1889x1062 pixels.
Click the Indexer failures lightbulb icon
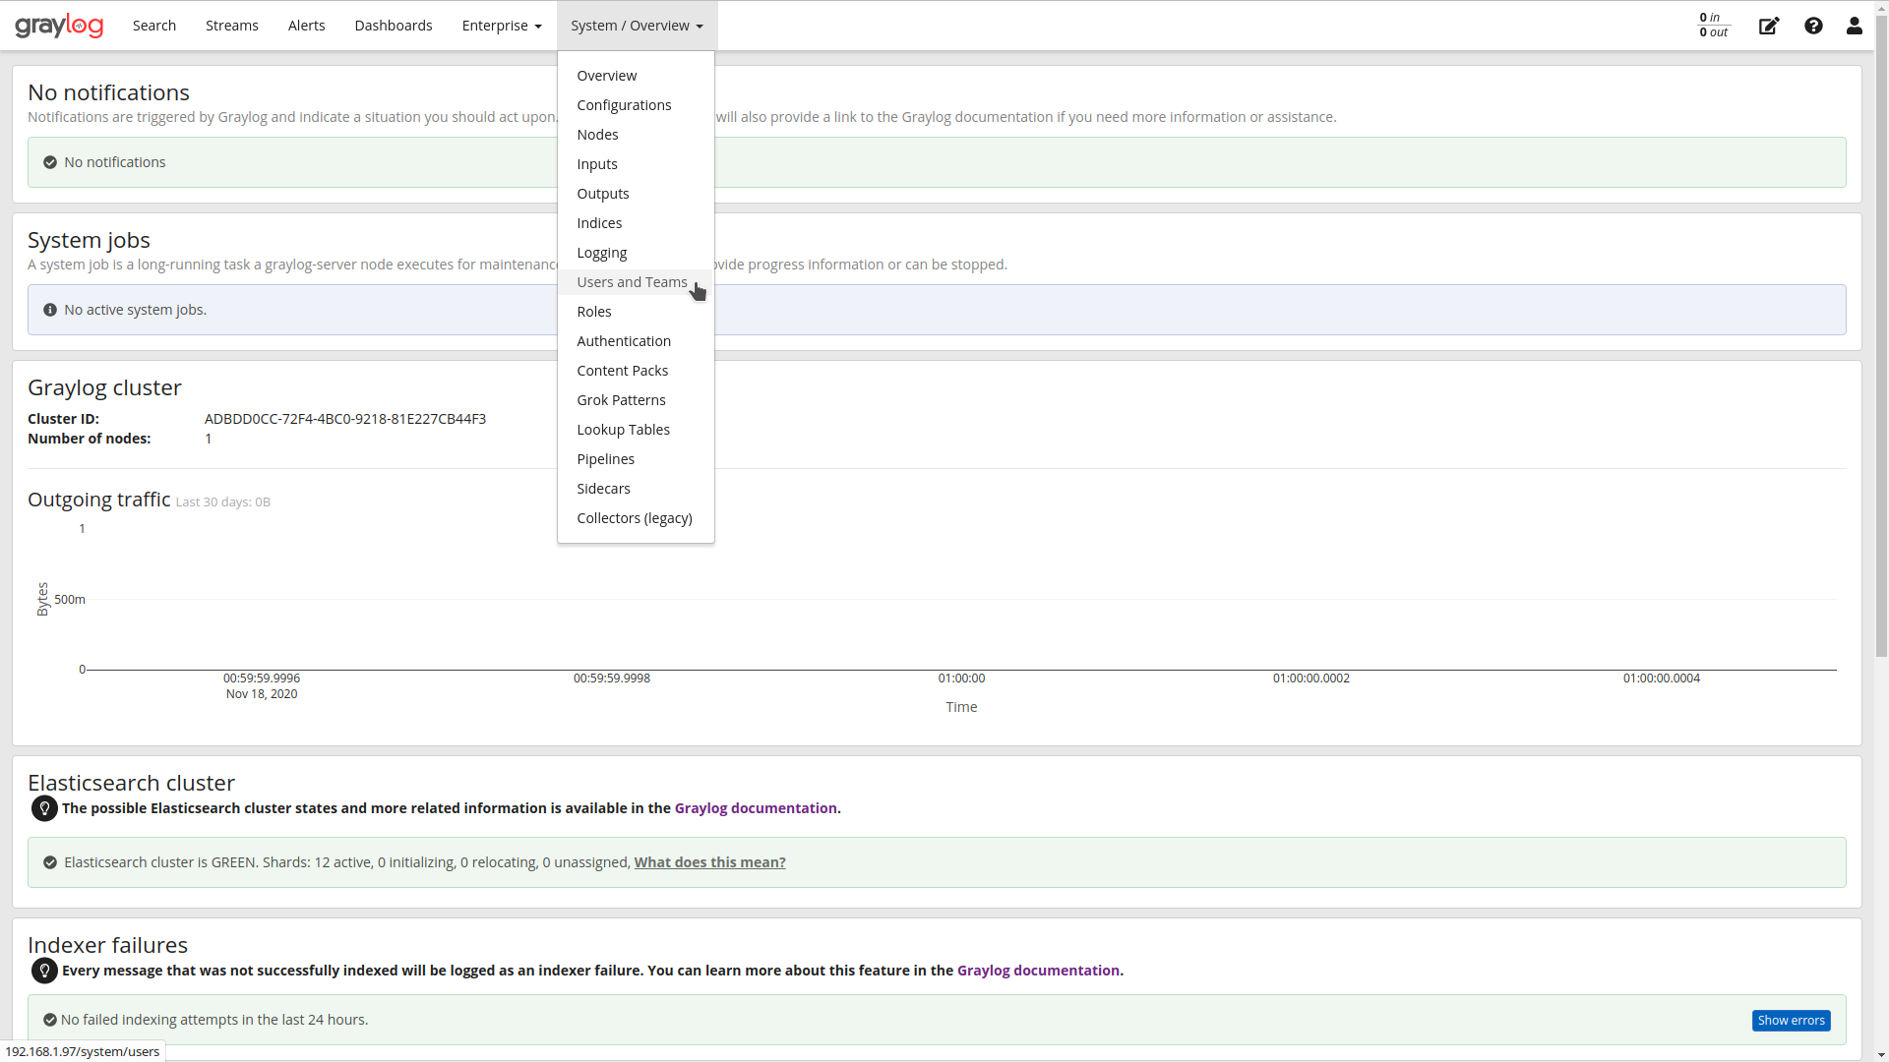coord(43,971)
